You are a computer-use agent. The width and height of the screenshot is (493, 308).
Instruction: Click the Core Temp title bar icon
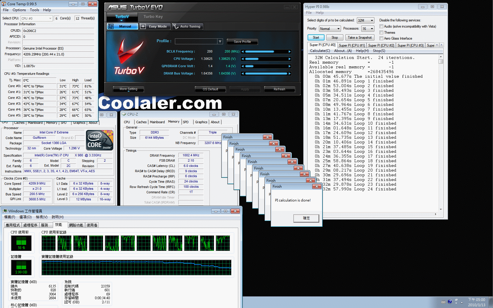coord(4,4)
